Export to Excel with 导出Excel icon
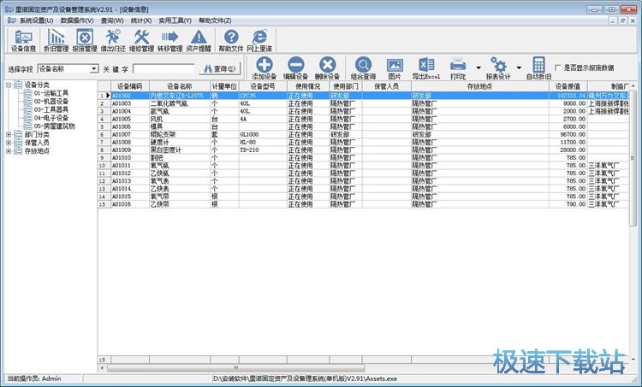642x387 pixels. 425,67
